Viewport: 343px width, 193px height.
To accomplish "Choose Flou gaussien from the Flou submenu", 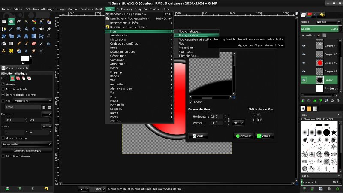I will pyautogui.click(x=196, y=36).
